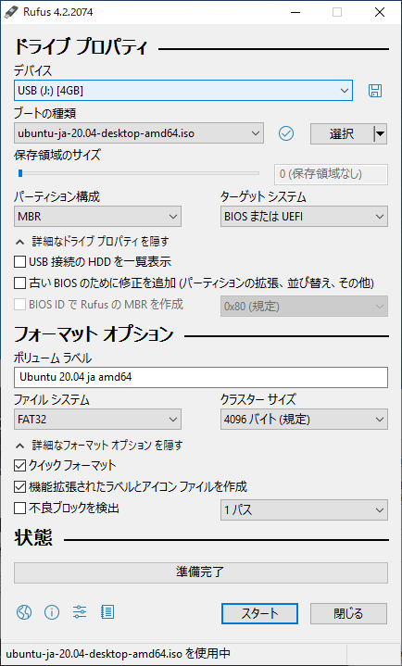Viewport: 402px width, 666px height.
Task: Click the checksum checkmark circle icon
Action: coord(286,133)
